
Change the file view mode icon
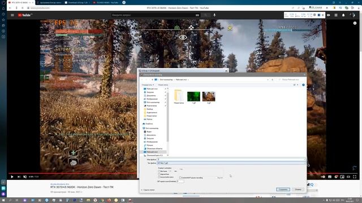coord(294,85)
